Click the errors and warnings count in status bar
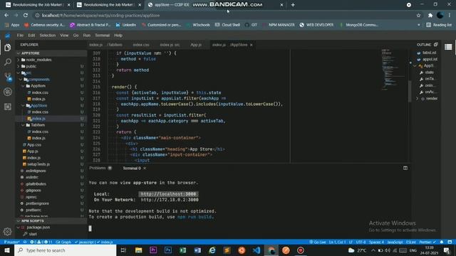456x256 pixels. tap(41, 242)
